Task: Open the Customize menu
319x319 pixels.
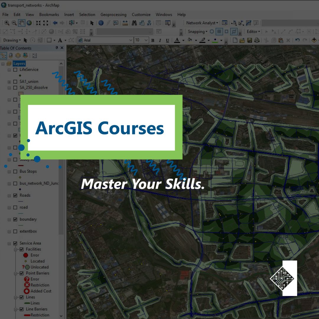Action: (141, 15)
